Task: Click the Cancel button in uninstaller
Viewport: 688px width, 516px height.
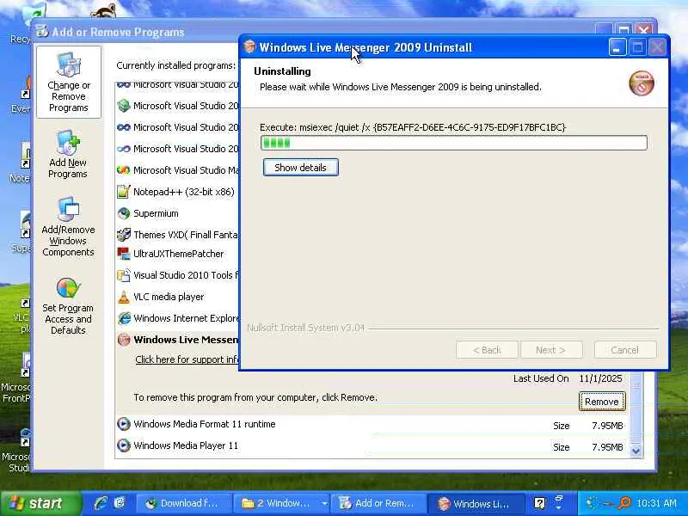Action: tap(625, 350)
